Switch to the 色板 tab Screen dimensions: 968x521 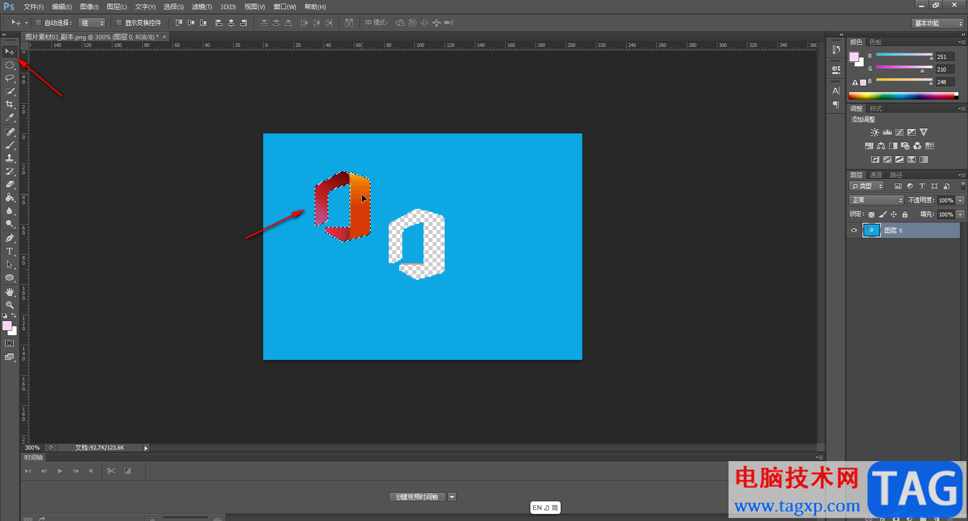coord(876,42)
